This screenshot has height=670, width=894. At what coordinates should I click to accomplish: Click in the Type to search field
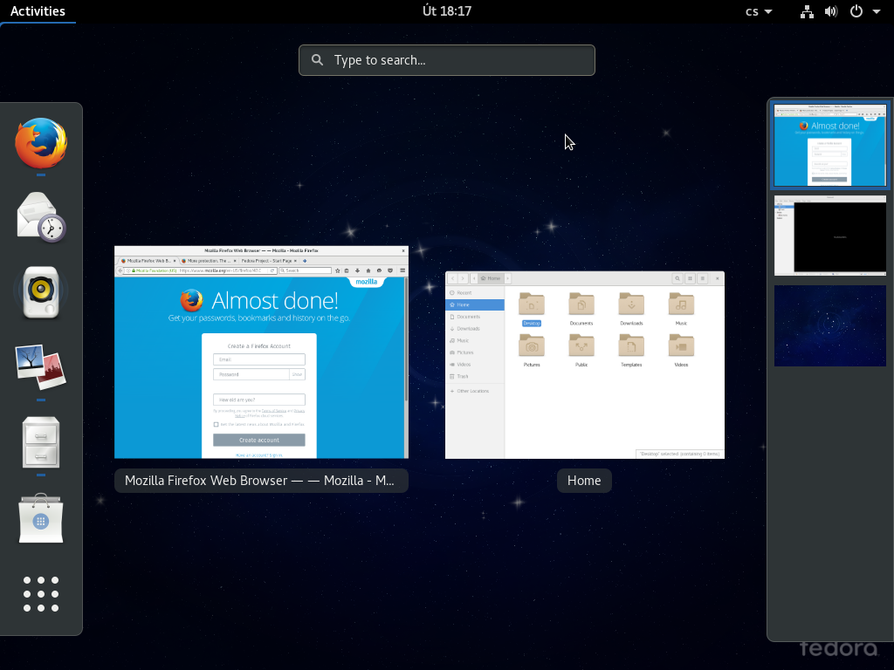point(447,60)
